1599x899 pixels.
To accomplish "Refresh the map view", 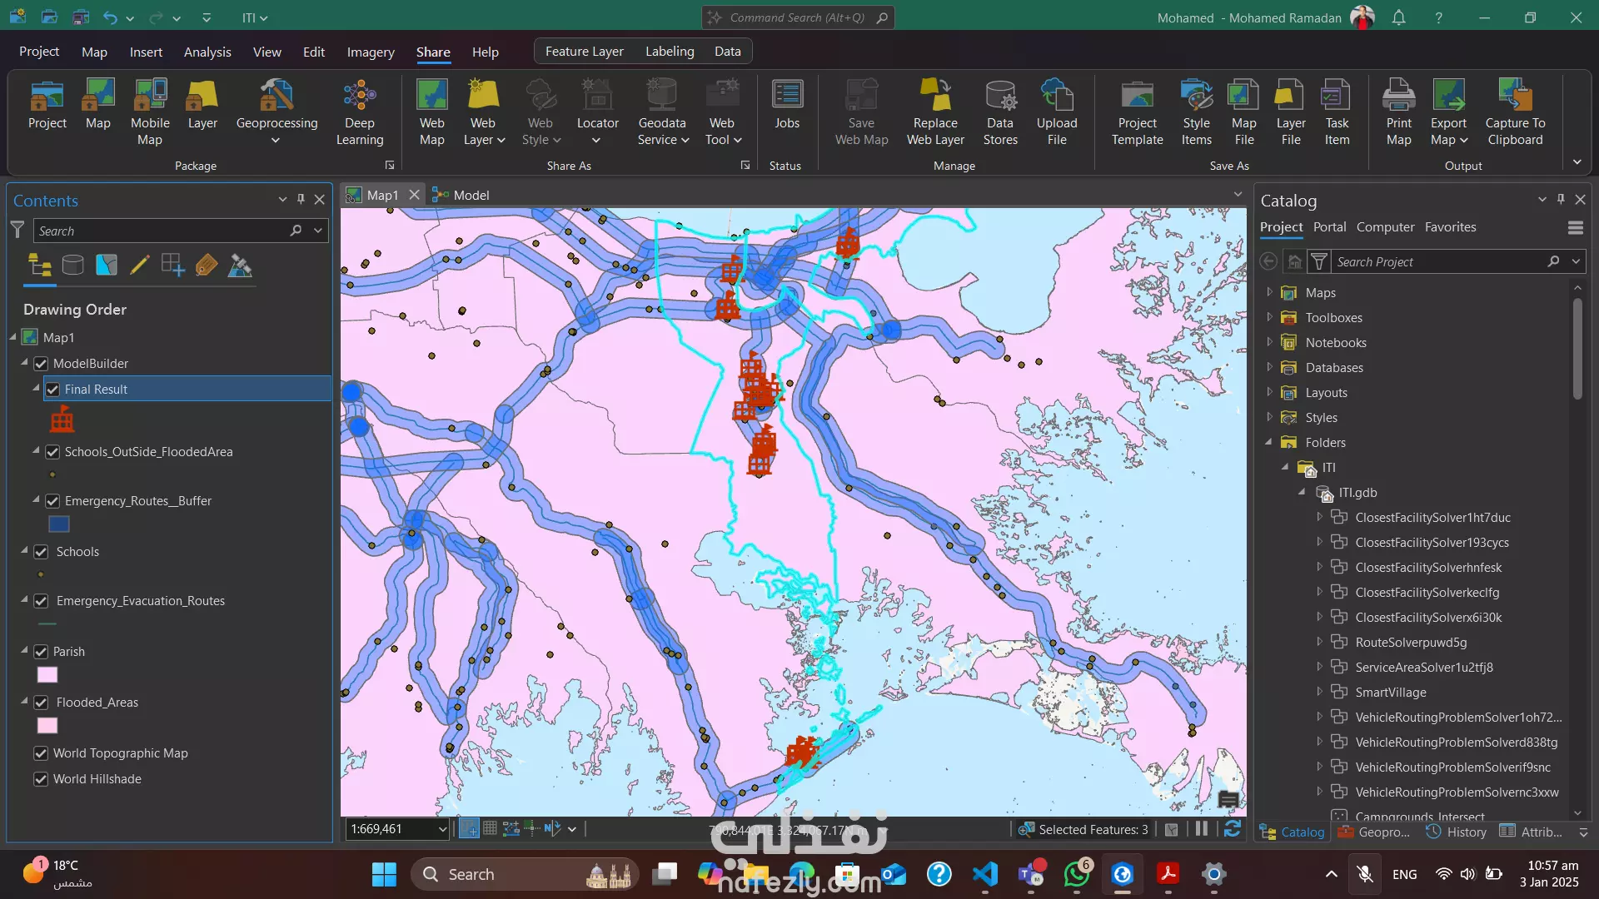I will pos(1233,829).
